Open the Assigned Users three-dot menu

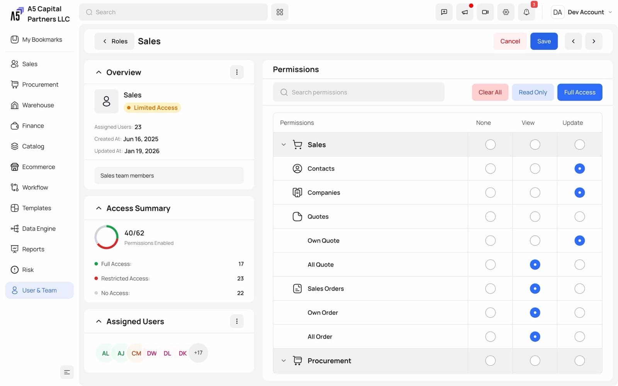click(x=237, y=321)
